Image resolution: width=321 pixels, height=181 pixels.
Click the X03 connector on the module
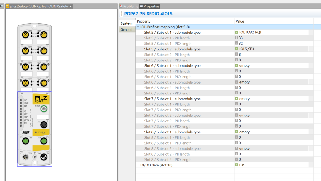coord(25,51)
